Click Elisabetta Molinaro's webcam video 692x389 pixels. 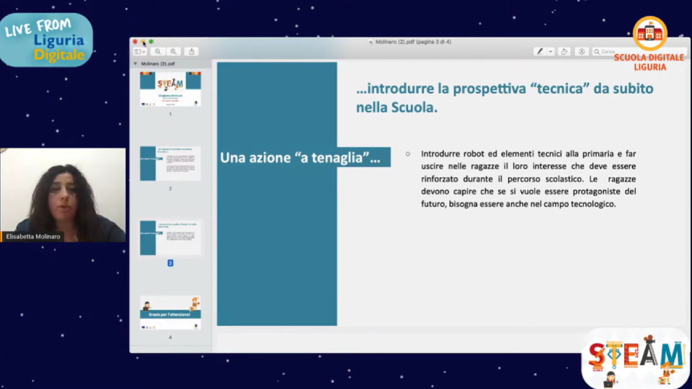pos(63,195)
